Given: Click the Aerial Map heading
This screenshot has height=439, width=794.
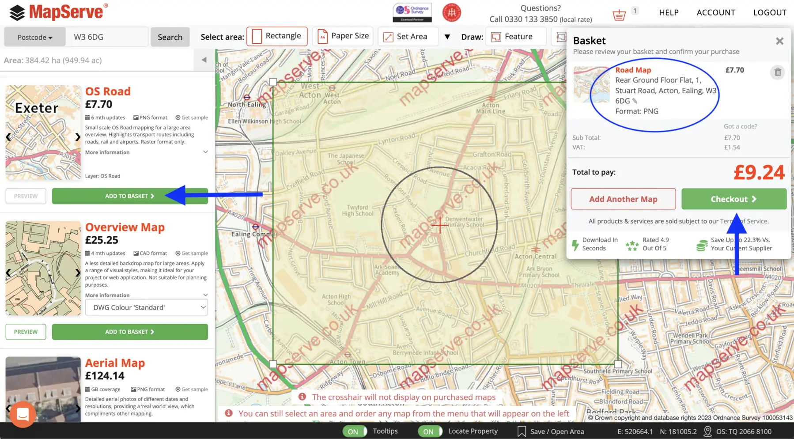Looking at the screenshot, I should point(115,363).
